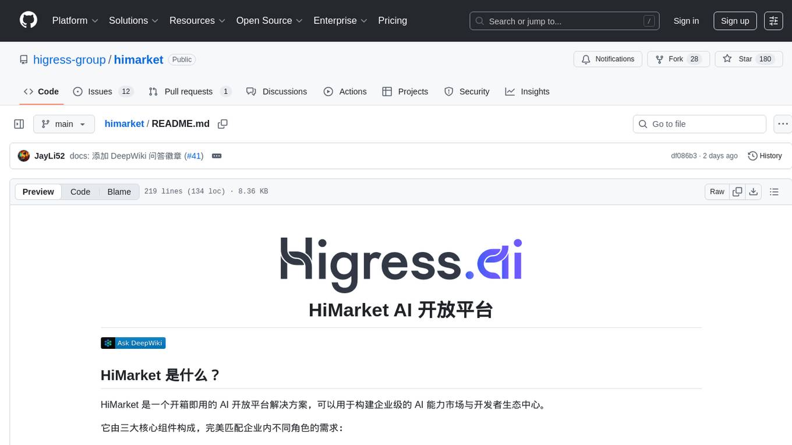Click the himarket breadcrumb folder link
Image resolution: width=792 pixels, height=445 pixels.
click(124, 124)
